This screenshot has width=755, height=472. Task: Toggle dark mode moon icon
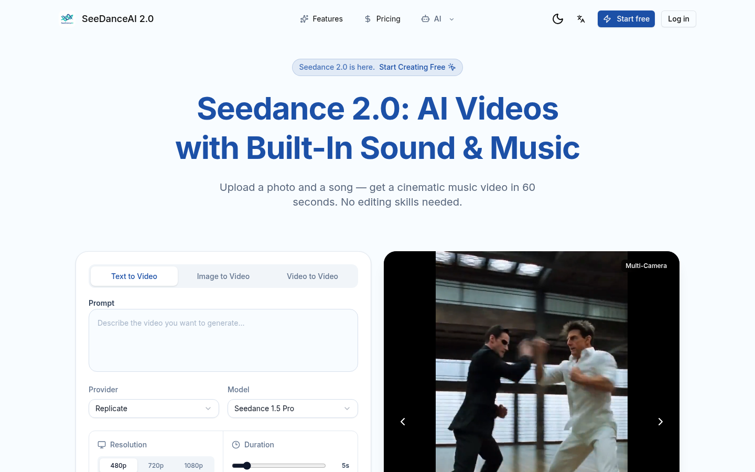(x=558, y=19)
